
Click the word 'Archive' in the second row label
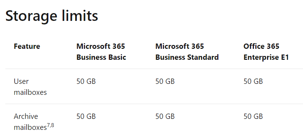coord(26,116)
